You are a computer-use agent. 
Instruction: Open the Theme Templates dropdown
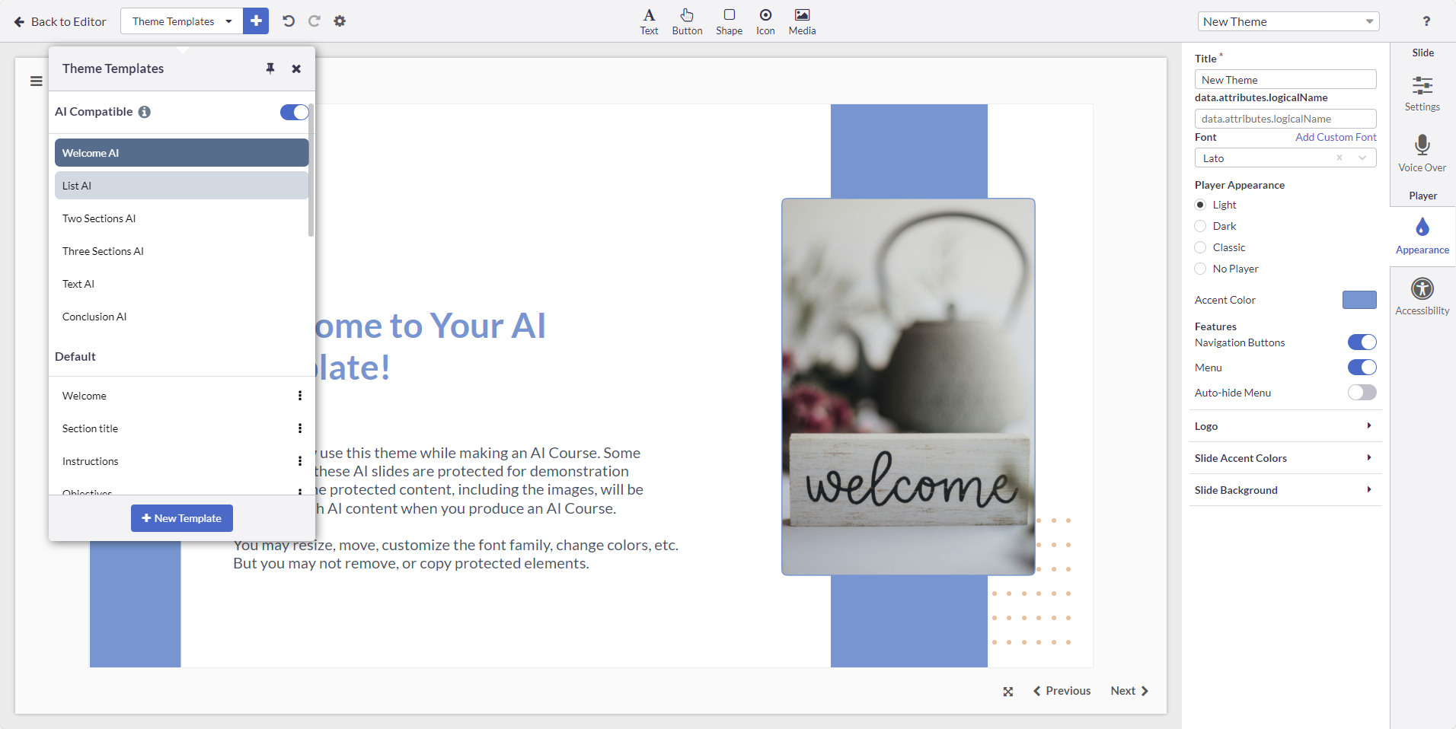tap(181, 21)
